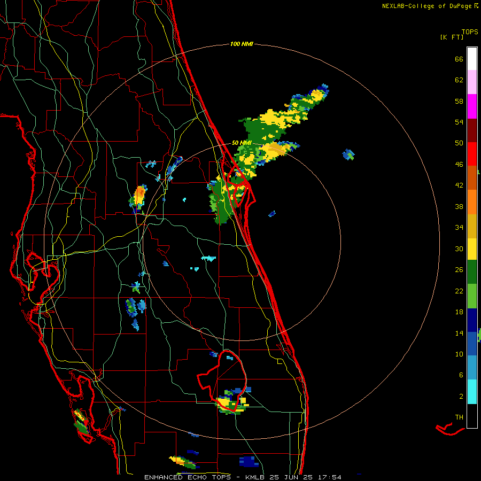Screen dimensions: 481x481
Task: Click the 2 value in the legend
Action: tap(461, 397)
